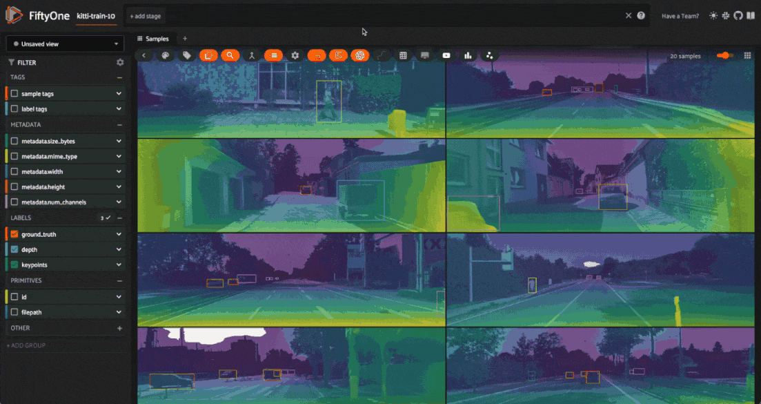Uncheck the ground_truth label checkbox
Viewport: 761px width, 404px height.
pyautogui.click(x=14, y=234)
